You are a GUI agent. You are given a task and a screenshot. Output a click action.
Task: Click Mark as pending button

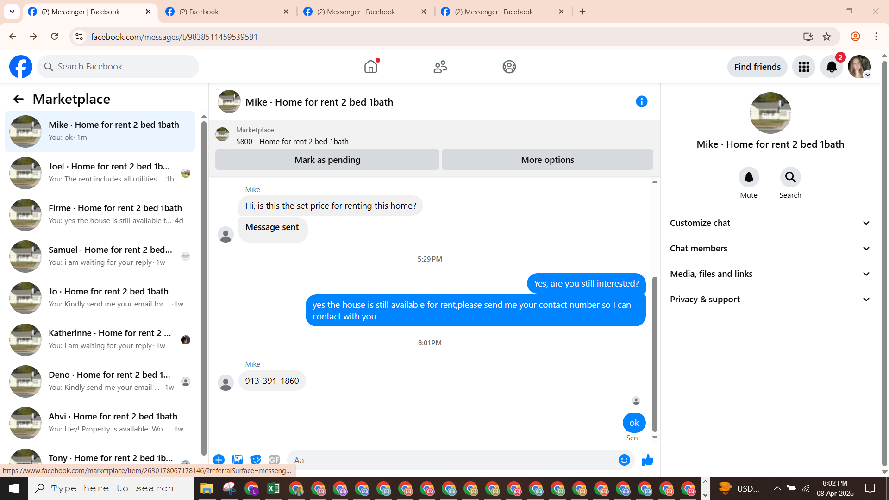(x=327, y=160)
